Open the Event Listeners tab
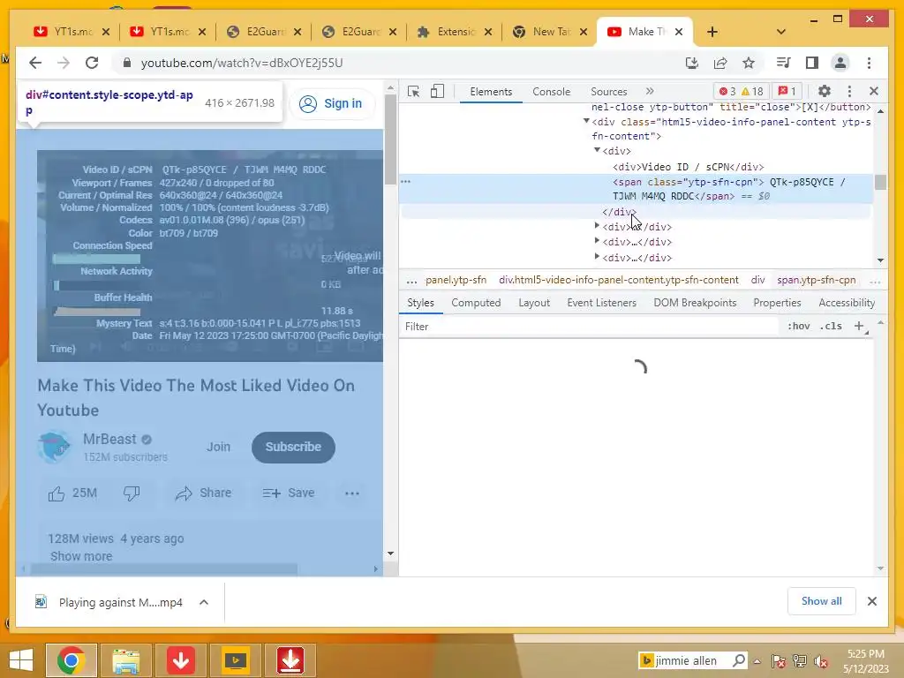The image size is (904, 678). tap(601, 303)
